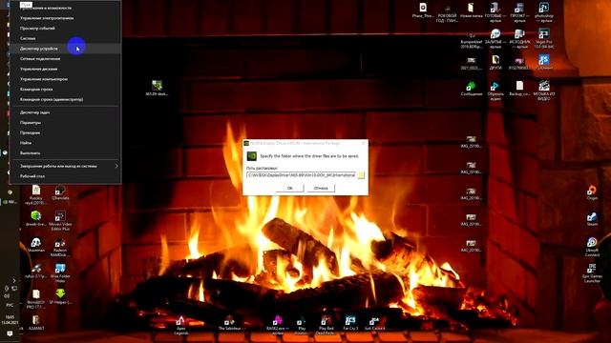Open the taskbar volume icon
The width and height of the screenshot is (611, 343).
coord(7,296)
